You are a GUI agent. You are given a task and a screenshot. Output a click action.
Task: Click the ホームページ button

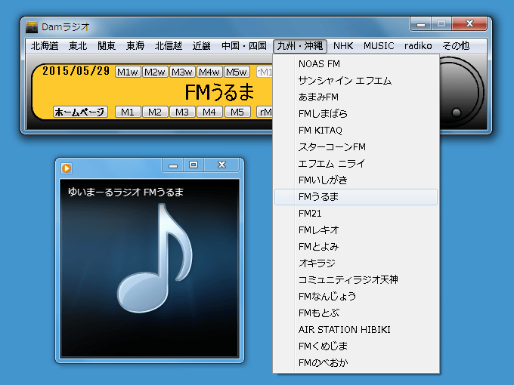pyautogui.click(x=80, y=112)
